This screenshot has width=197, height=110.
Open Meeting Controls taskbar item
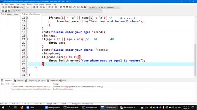(53, 107)
